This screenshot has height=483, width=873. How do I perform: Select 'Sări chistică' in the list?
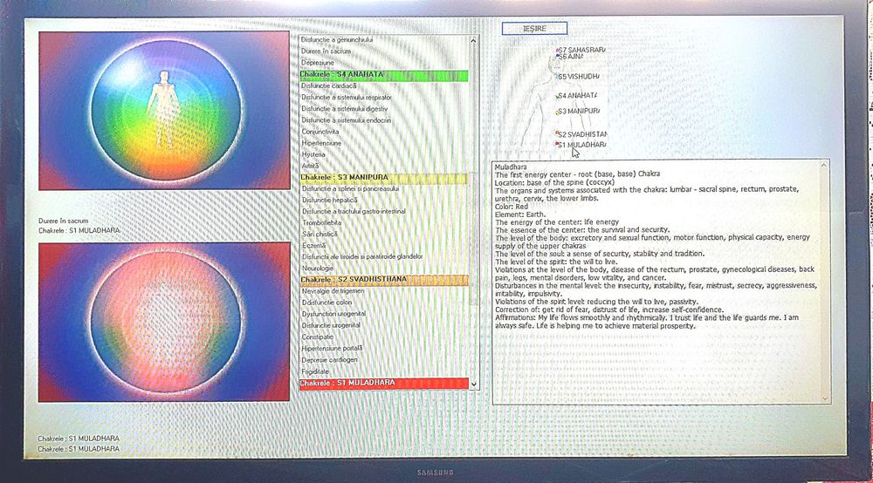pos(320,234)
